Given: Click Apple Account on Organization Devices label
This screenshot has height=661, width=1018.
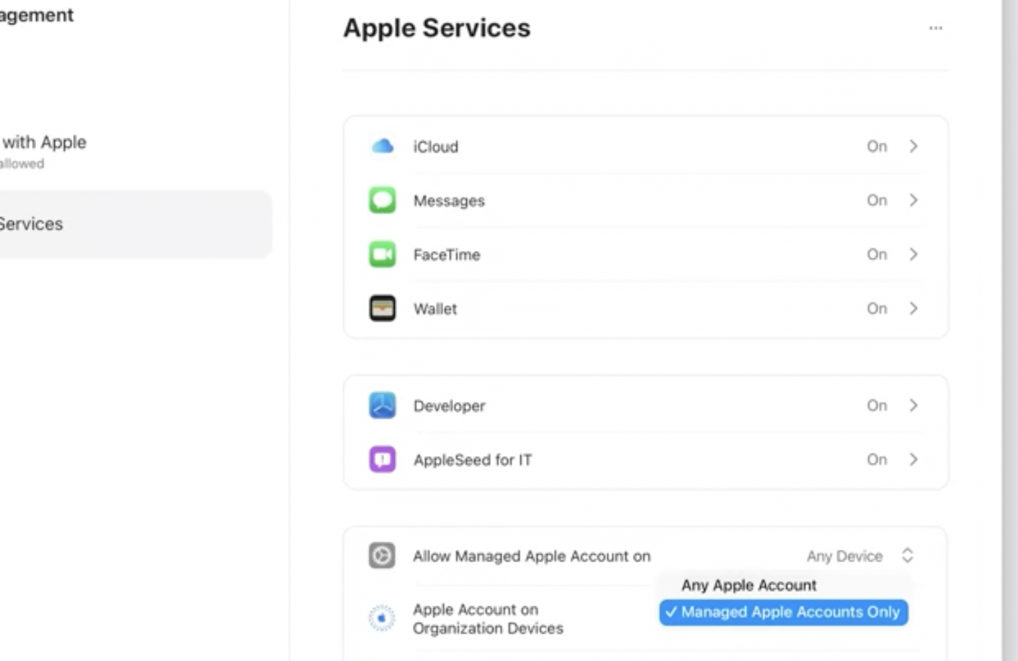Looking at the screenshot, I should point(488,619).
